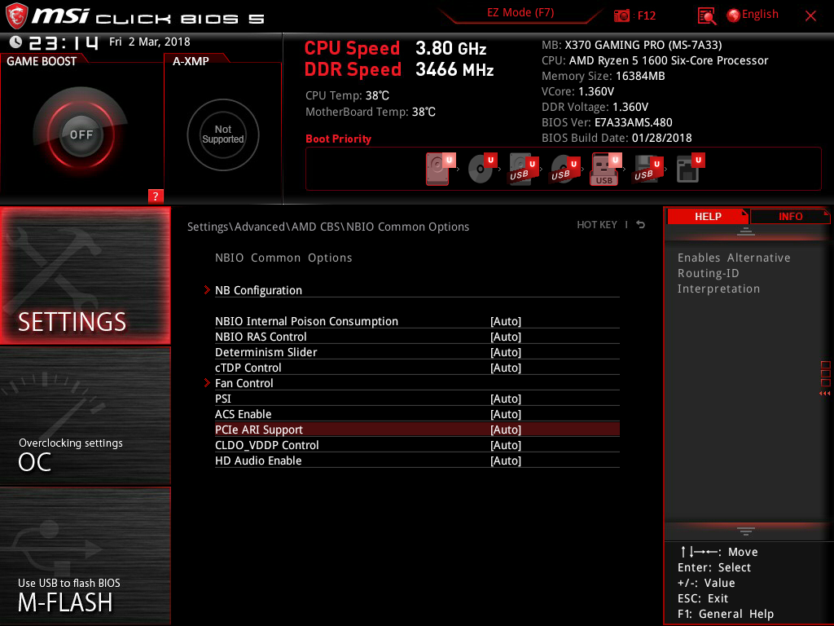Switch to EZ Mode (F7)
The width and height of the screenshot is (834, 626).
[x=520, y=13]
